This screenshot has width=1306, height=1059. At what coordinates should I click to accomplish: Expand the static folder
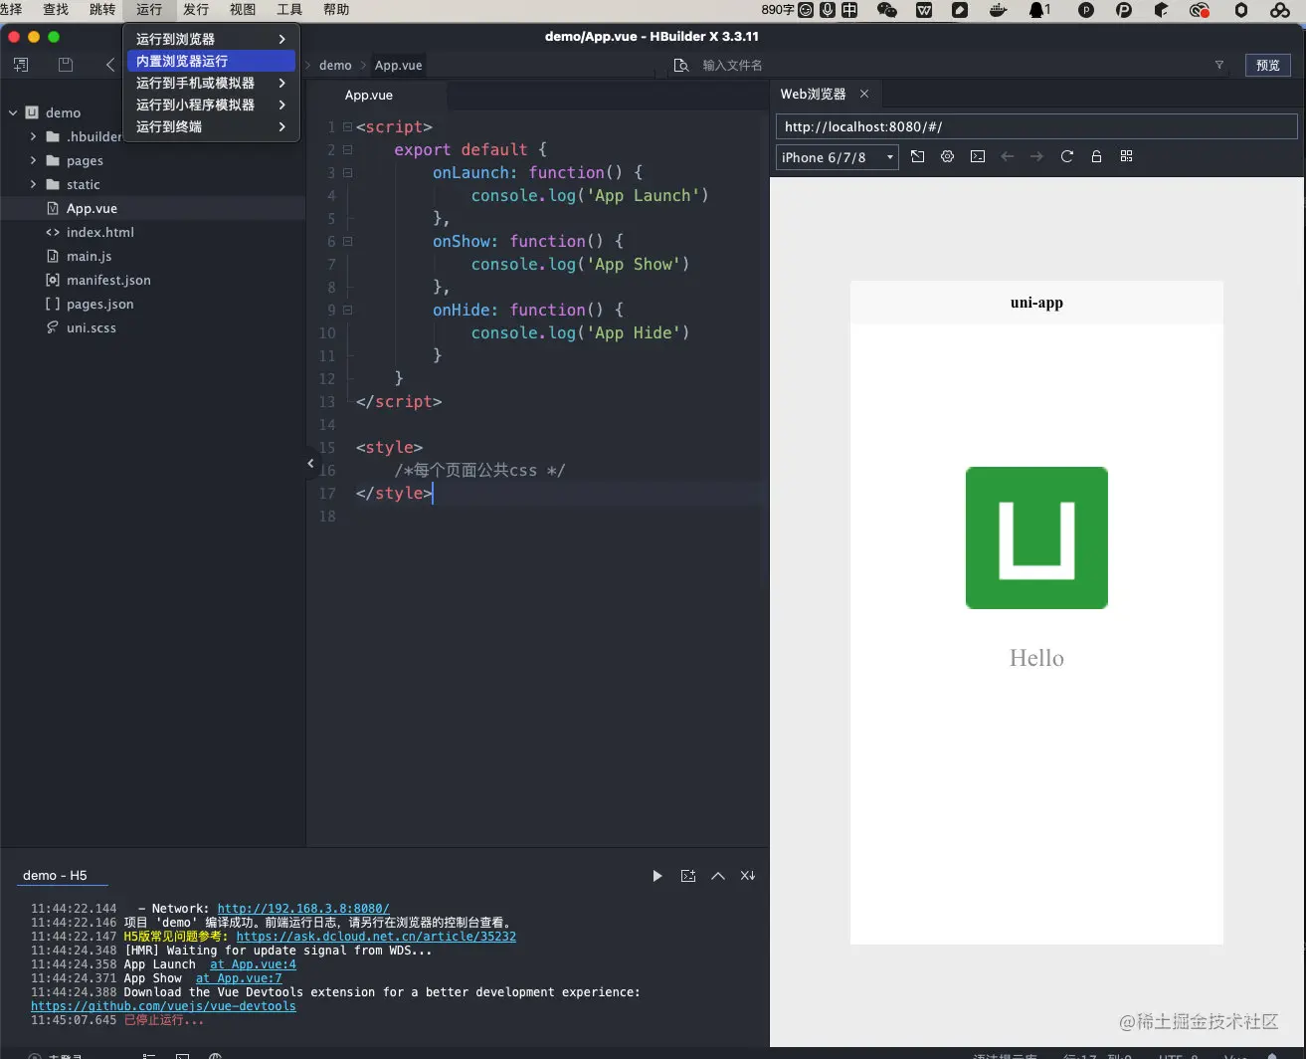point(33,184)
